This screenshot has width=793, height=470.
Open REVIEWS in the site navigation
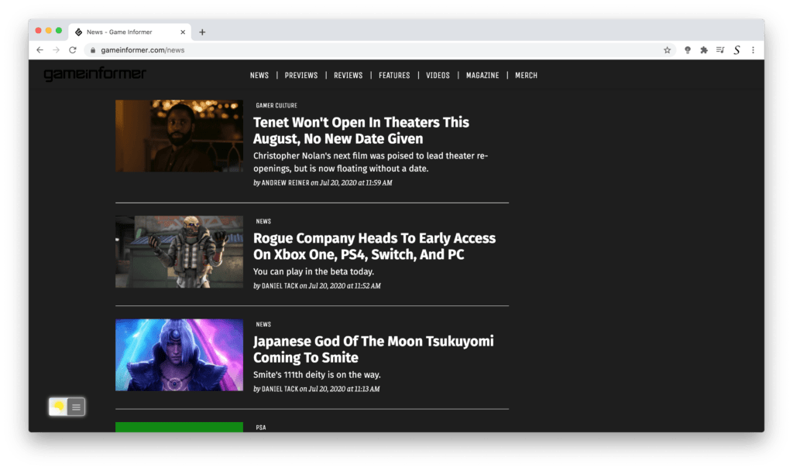point(348,75)
